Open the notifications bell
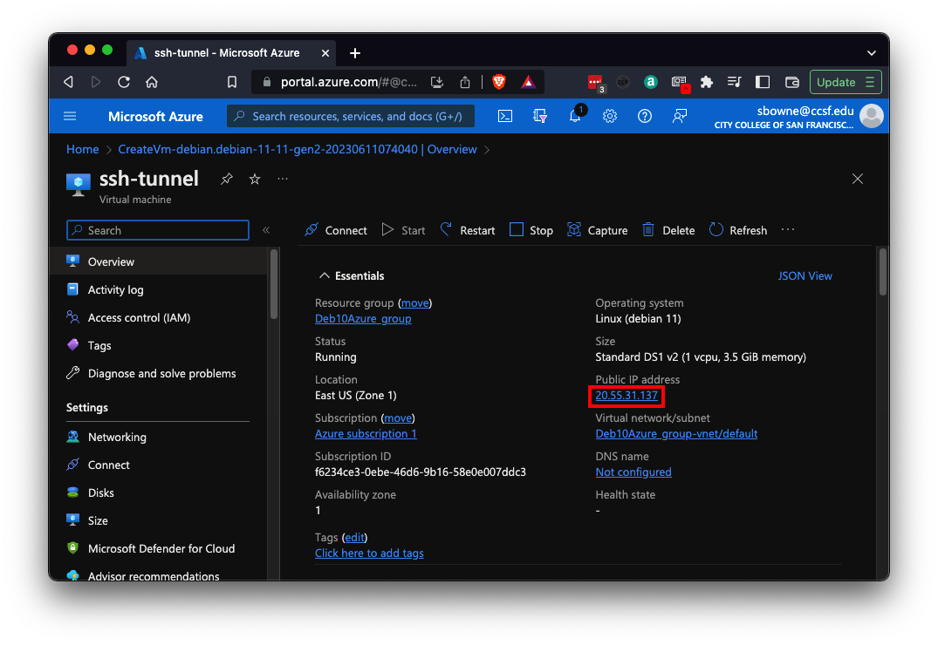Viewport: 938px width, 645px height. tap(575, 116)
